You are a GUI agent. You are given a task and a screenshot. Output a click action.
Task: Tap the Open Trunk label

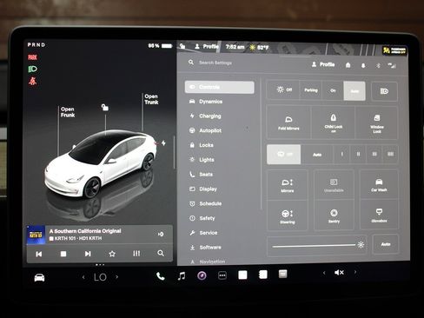pos(151,99)
